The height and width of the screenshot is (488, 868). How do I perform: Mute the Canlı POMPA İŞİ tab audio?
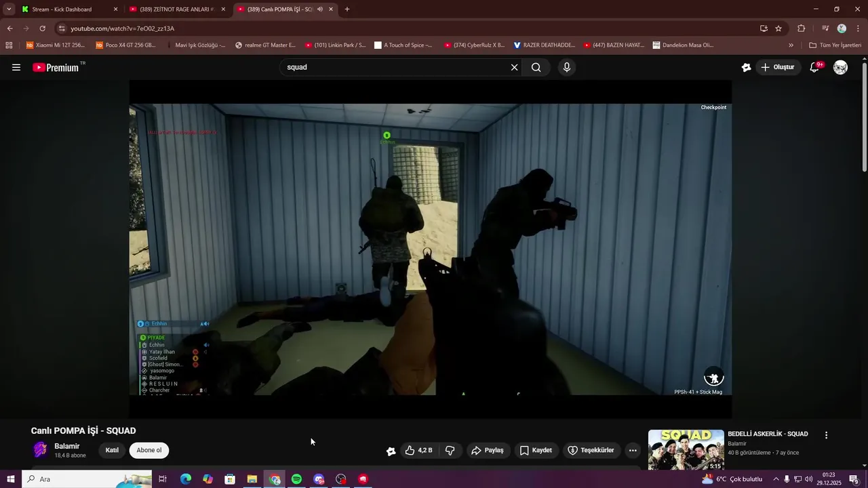319,9
